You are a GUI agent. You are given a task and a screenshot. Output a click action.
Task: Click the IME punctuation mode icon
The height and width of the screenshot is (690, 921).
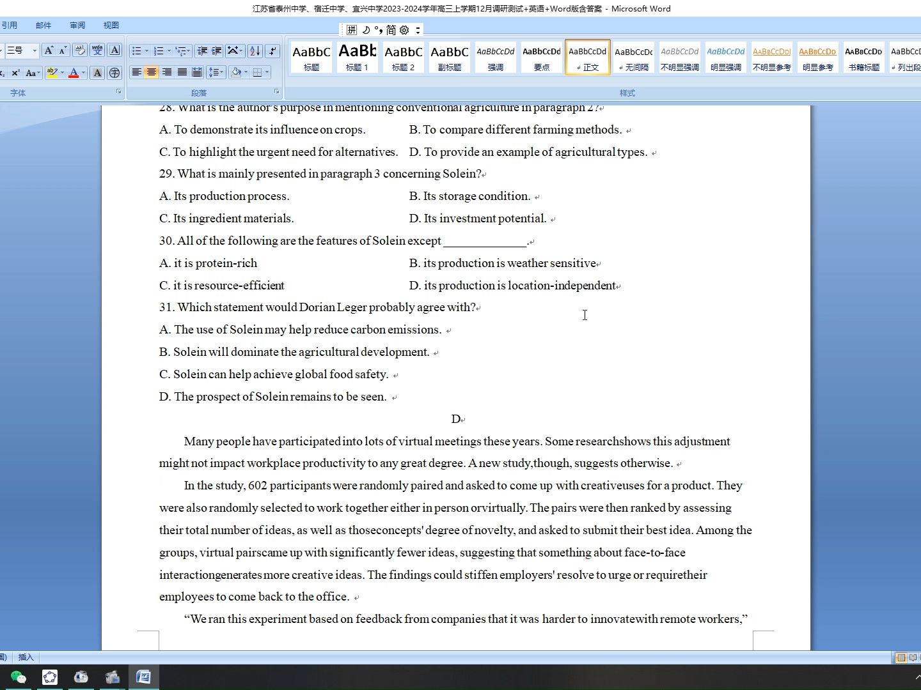[378, 30]
